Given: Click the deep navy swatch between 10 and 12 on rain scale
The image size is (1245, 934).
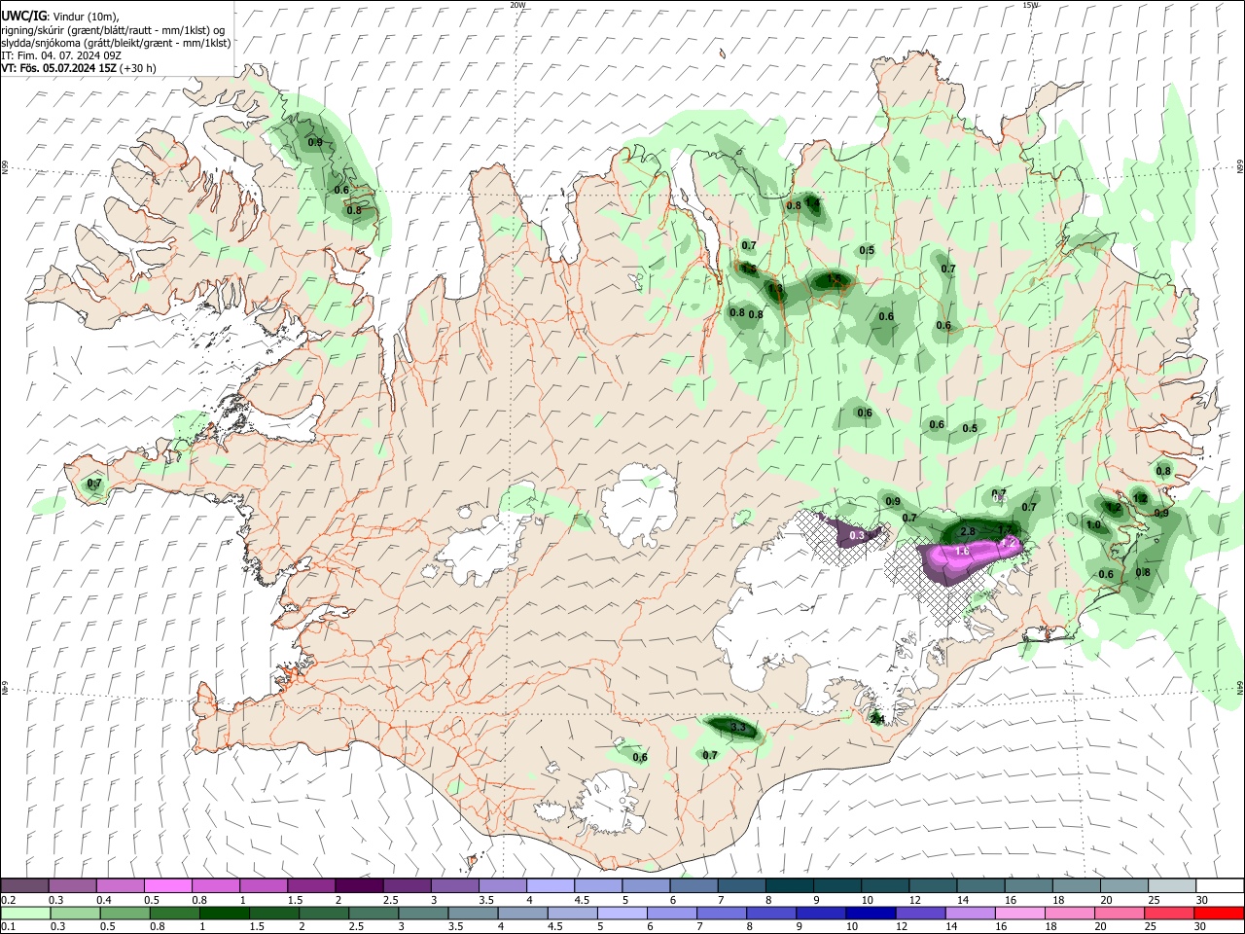Looking at the screenshot, I should [870, 913].
